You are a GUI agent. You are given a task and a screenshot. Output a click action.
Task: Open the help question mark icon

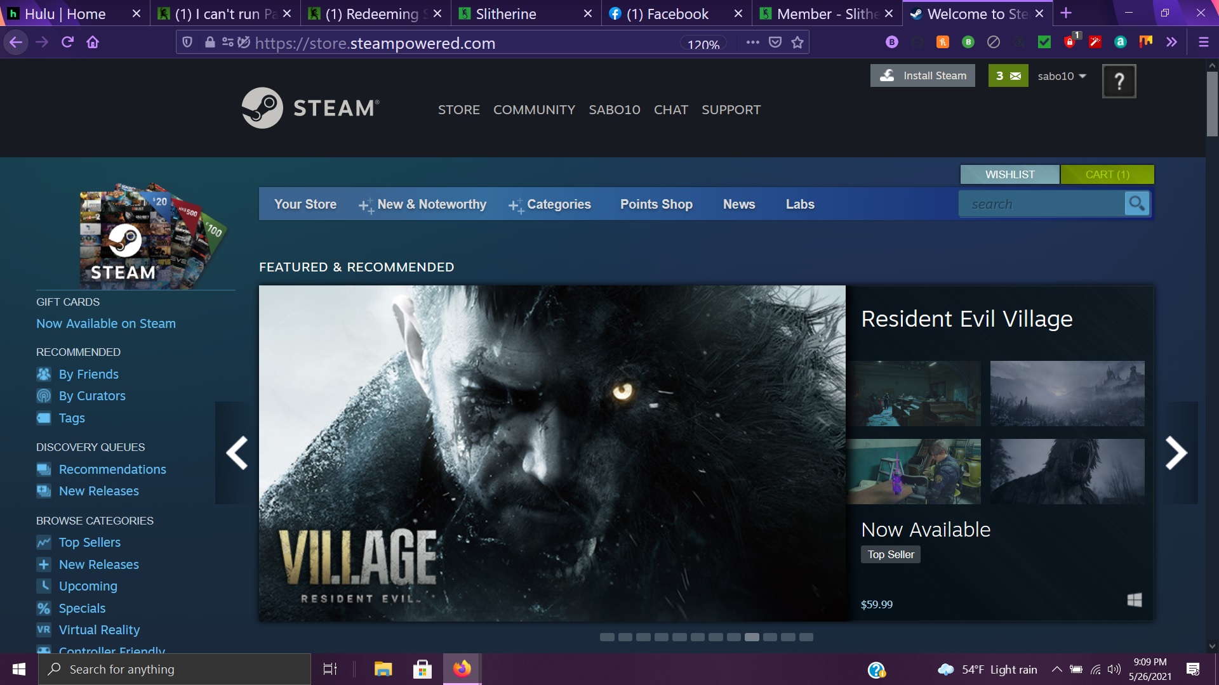coord(1119,81)
